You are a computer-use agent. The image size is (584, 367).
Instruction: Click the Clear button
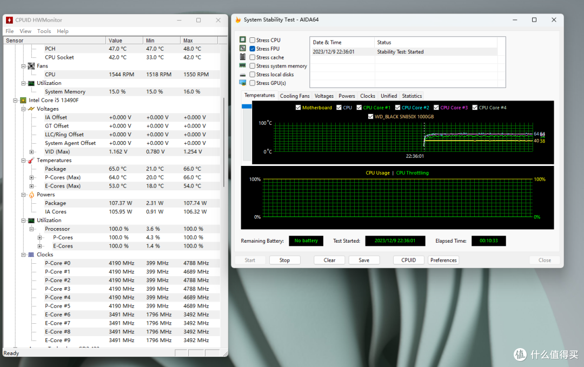point(329,260)
